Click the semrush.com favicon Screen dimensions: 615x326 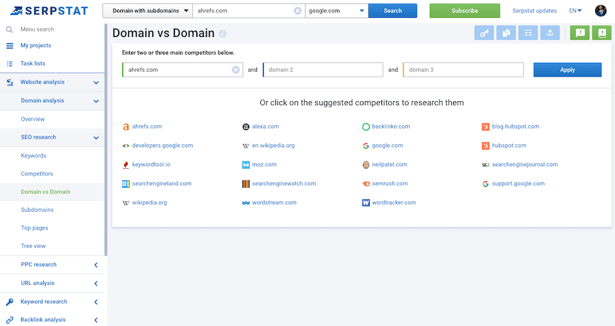366,184
